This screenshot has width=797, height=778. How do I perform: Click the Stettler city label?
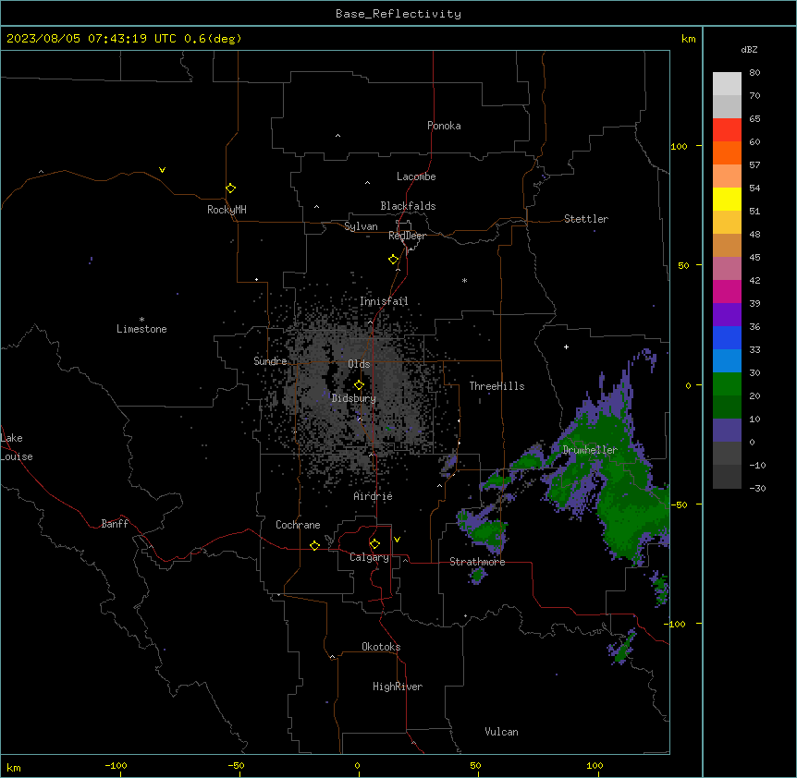586,219
